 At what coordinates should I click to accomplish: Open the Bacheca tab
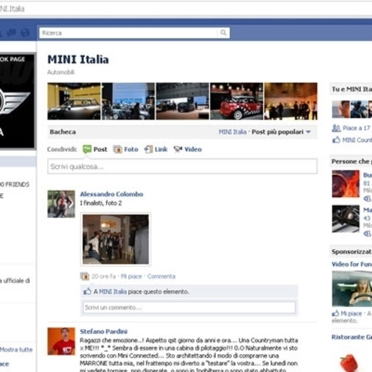coord(63,132)
